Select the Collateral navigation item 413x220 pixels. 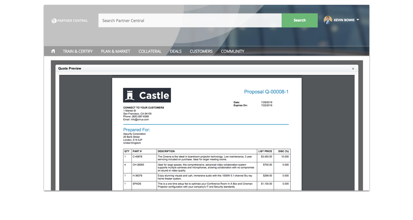coord(150,51)
